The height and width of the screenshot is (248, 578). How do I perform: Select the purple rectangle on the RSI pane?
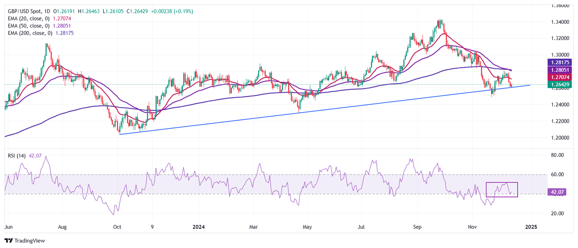[502, 183]
